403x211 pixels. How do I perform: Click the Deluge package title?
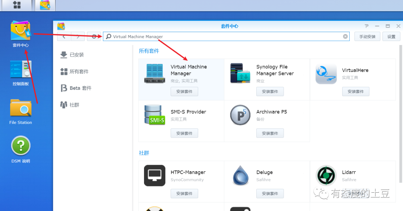(265, 172)
